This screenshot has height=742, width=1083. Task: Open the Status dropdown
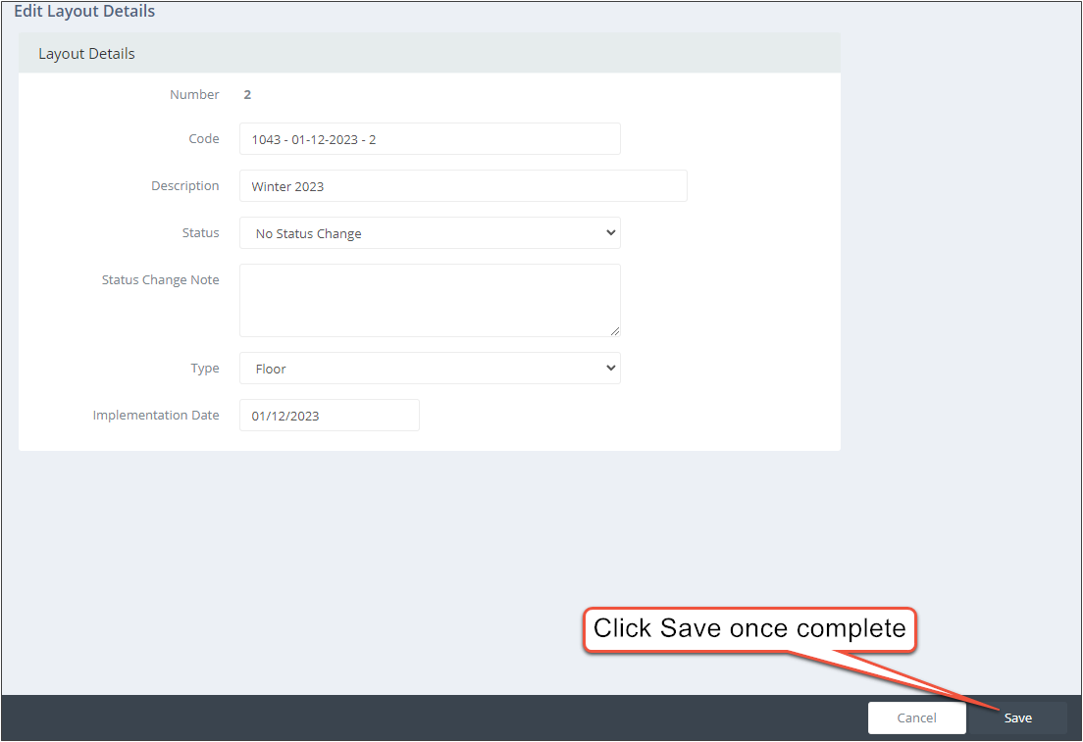pos(430,233)
